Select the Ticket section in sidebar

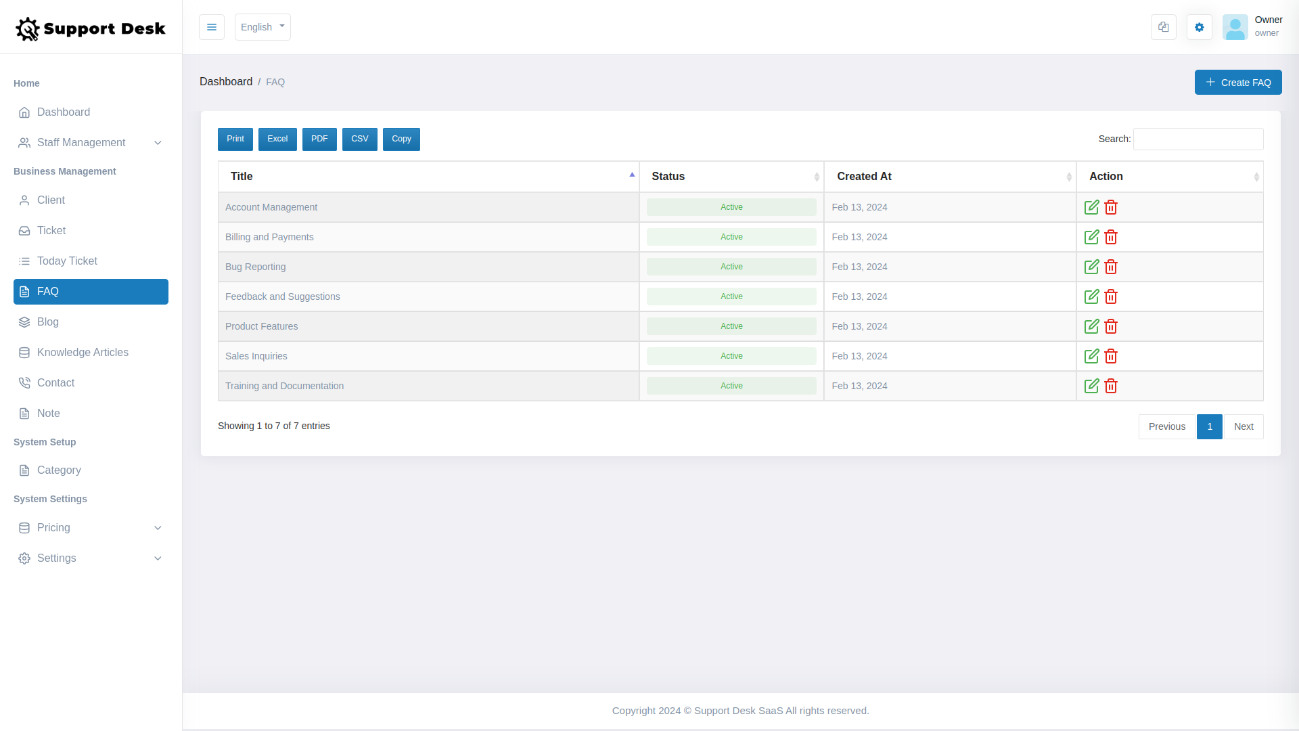(x=51, y=230)
